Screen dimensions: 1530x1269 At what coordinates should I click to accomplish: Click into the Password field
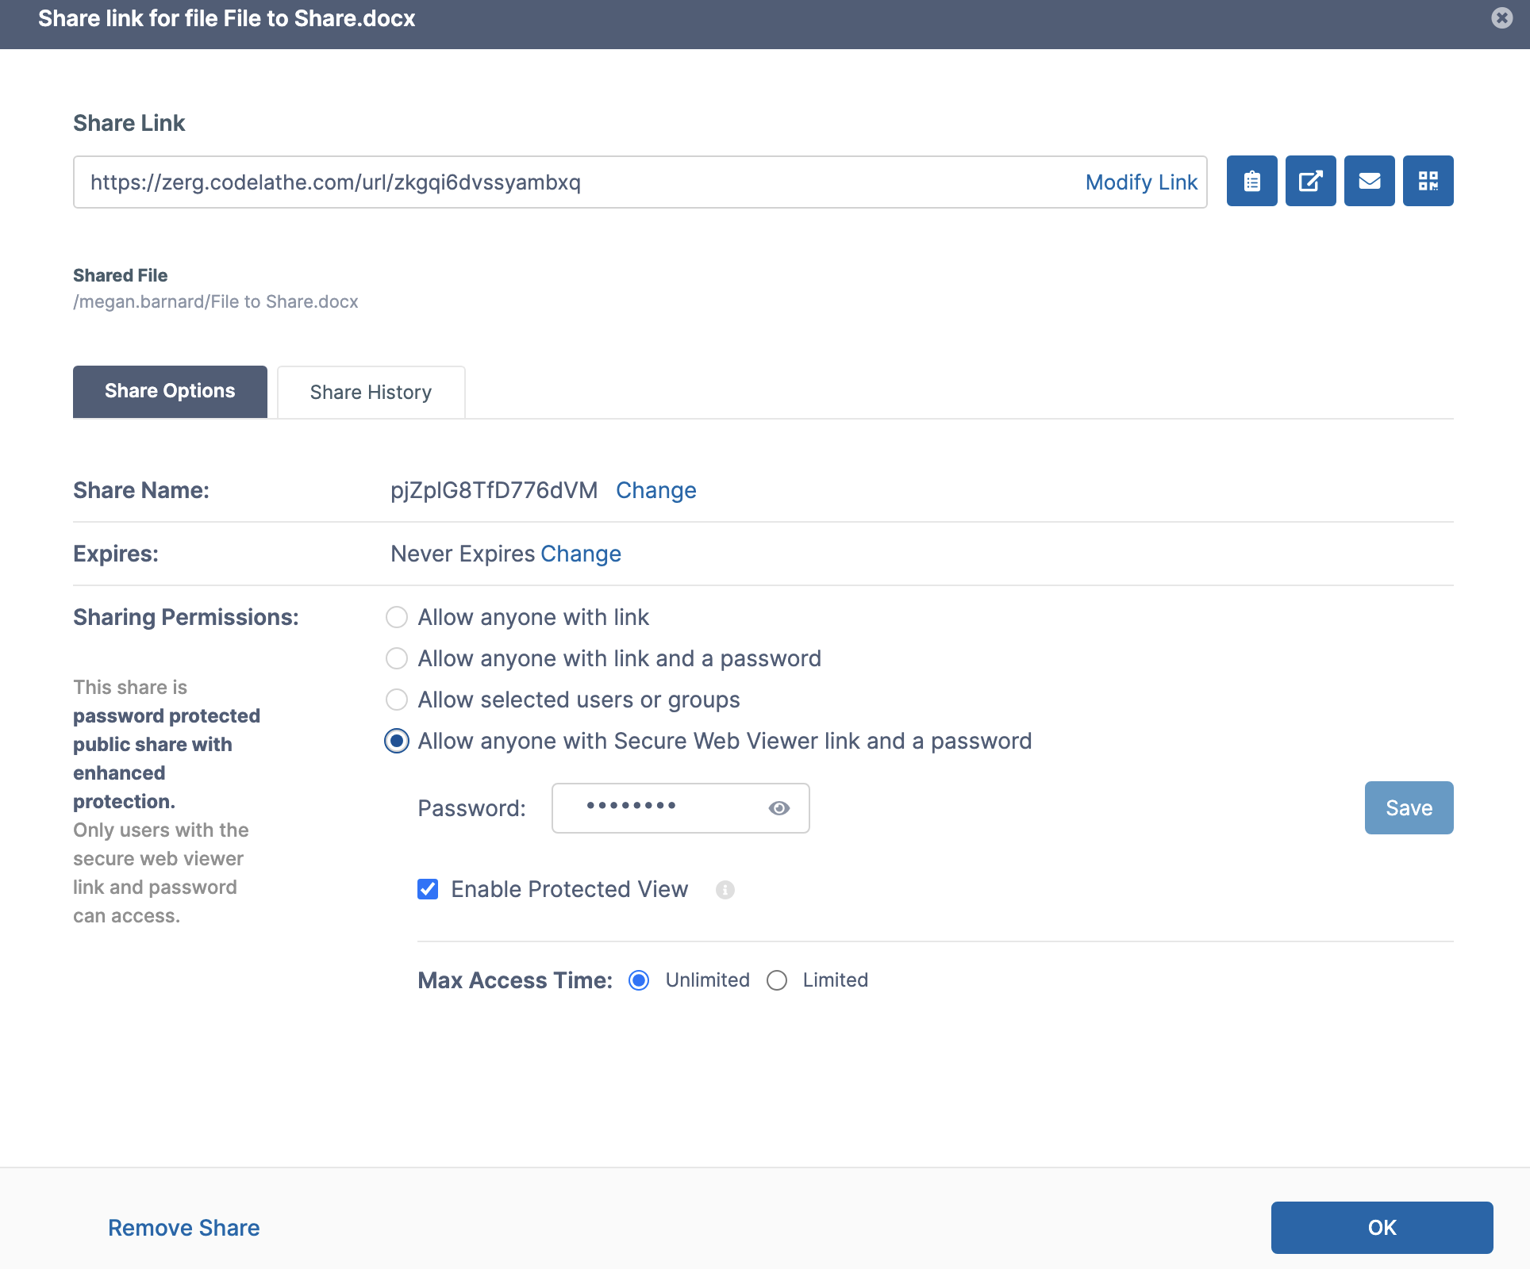pyautogui.click(x=659, y=808)
